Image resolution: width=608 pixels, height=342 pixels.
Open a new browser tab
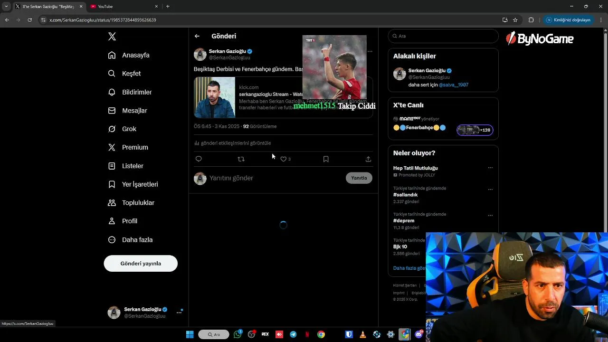click(168, 7)
